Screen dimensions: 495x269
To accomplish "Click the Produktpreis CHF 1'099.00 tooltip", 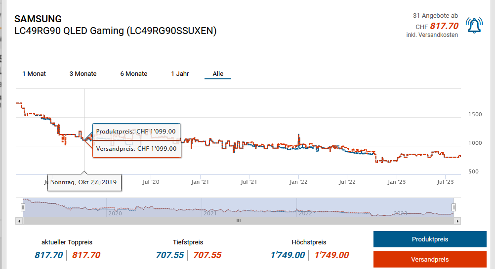I will [x=136, y=132].
